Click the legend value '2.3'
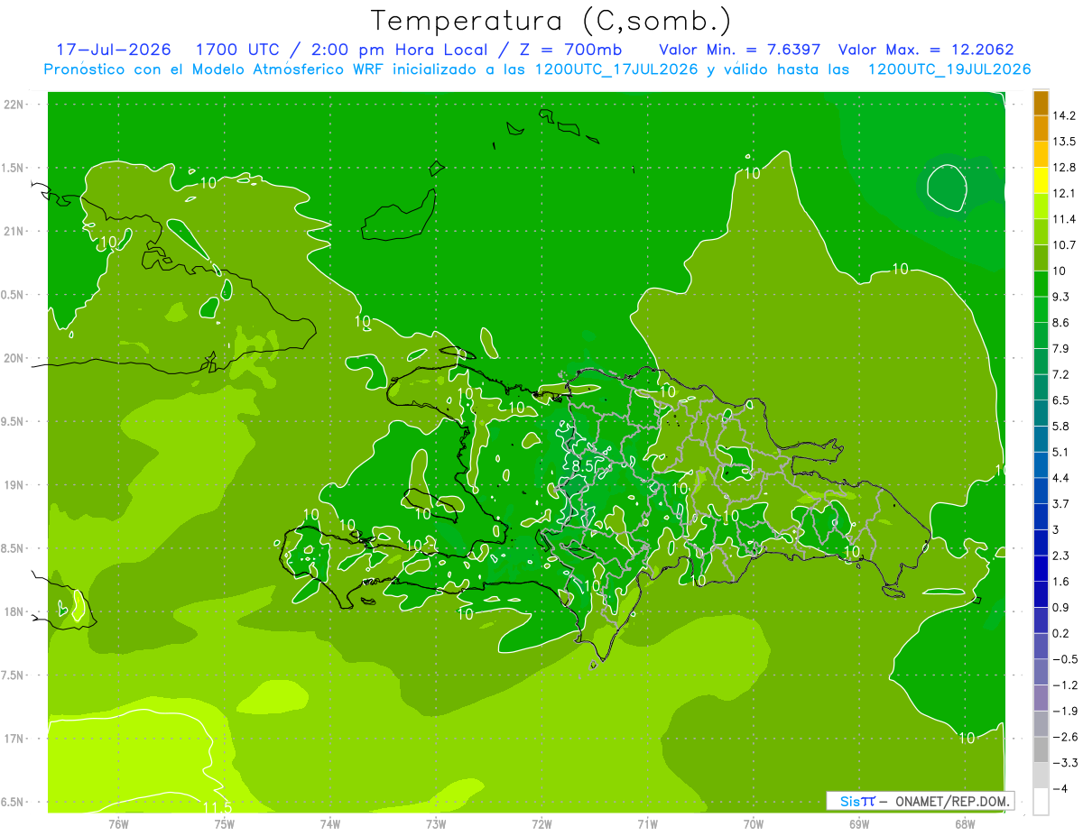Viewport: 1083px width, 836px height. [x=1061, y=556]
